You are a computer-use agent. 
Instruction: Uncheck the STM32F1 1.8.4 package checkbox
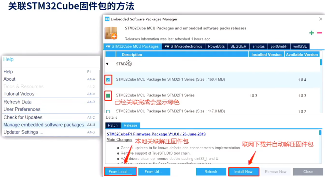click(108, 79)
